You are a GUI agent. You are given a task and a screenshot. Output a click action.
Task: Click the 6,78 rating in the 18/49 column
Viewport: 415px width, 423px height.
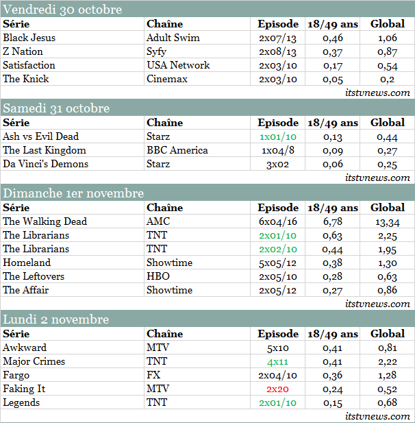coord(336,221)
